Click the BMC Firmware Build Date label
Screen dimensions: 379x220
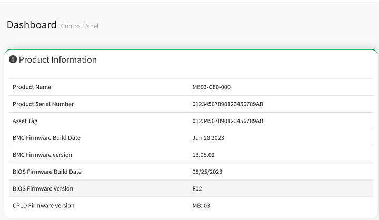[46, 138]
